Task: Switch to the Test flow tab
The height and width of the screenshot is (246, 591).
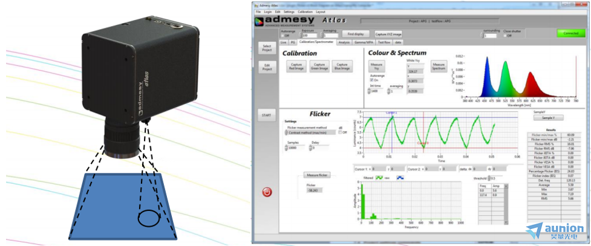Action: coord(385,42)
